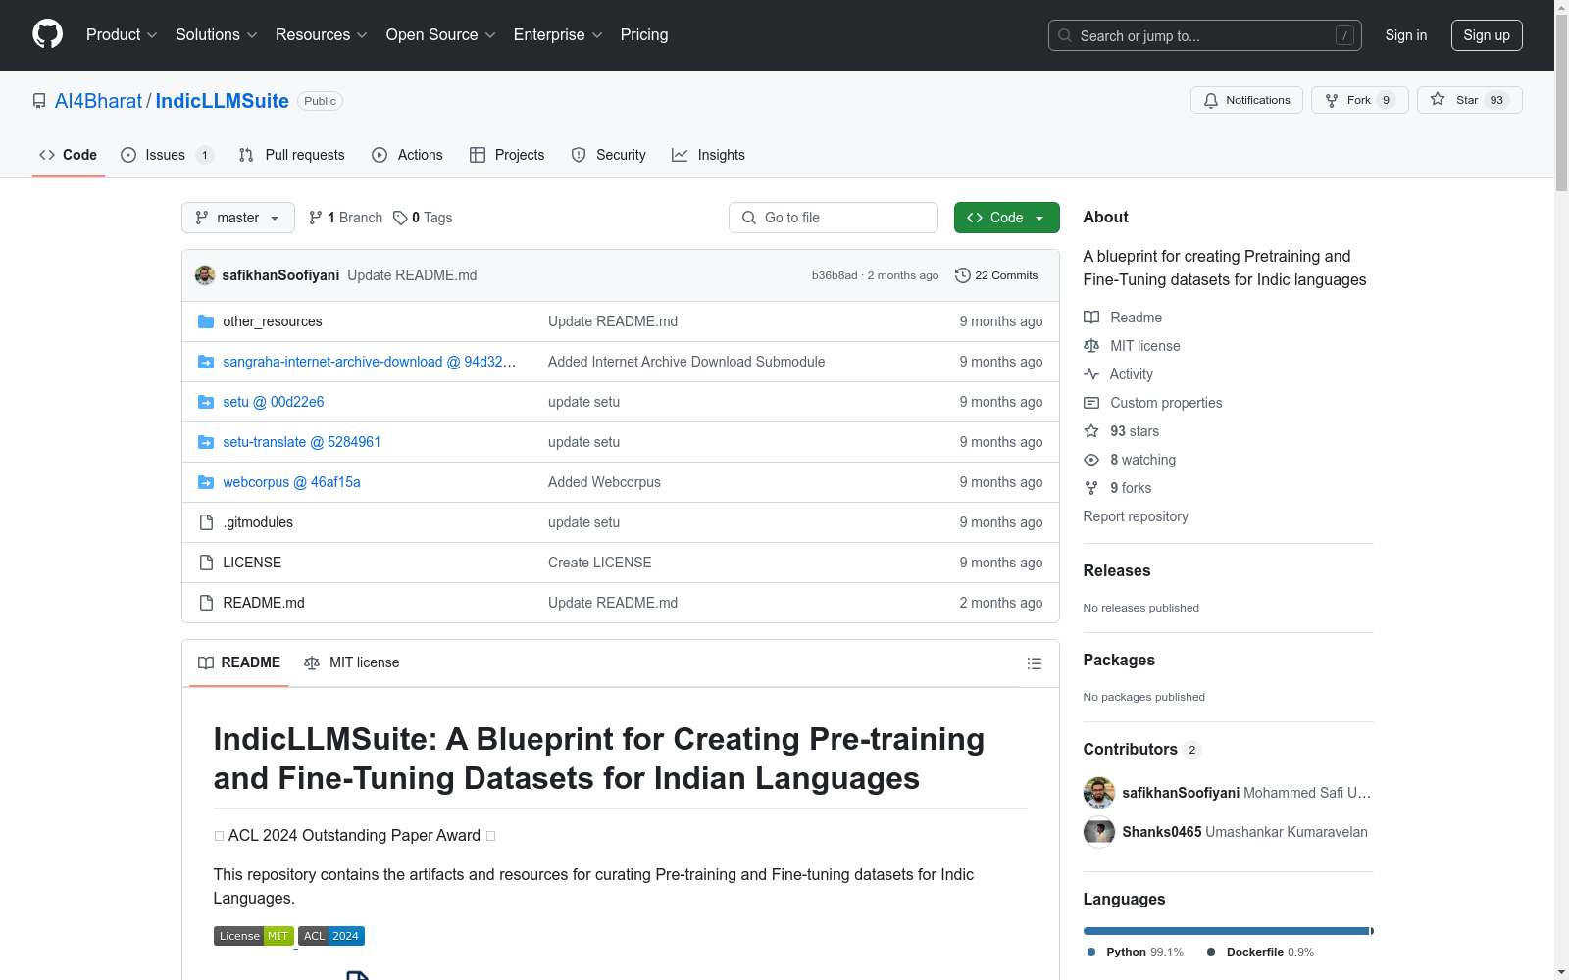Focus the Search or jump to field
The width and height of the screenshot is (1569, 980).
click(x=1205, y=35)
